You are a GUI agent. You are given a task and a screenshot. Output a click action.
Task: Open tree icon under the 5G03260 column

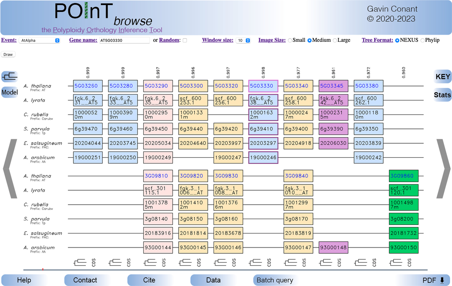[80, 262]
